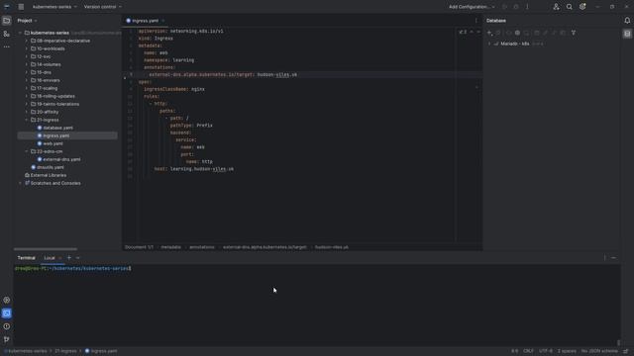Open external-dns.yaml in project tree
Screen dimensions: 634x356
click(x=61, y=159)
